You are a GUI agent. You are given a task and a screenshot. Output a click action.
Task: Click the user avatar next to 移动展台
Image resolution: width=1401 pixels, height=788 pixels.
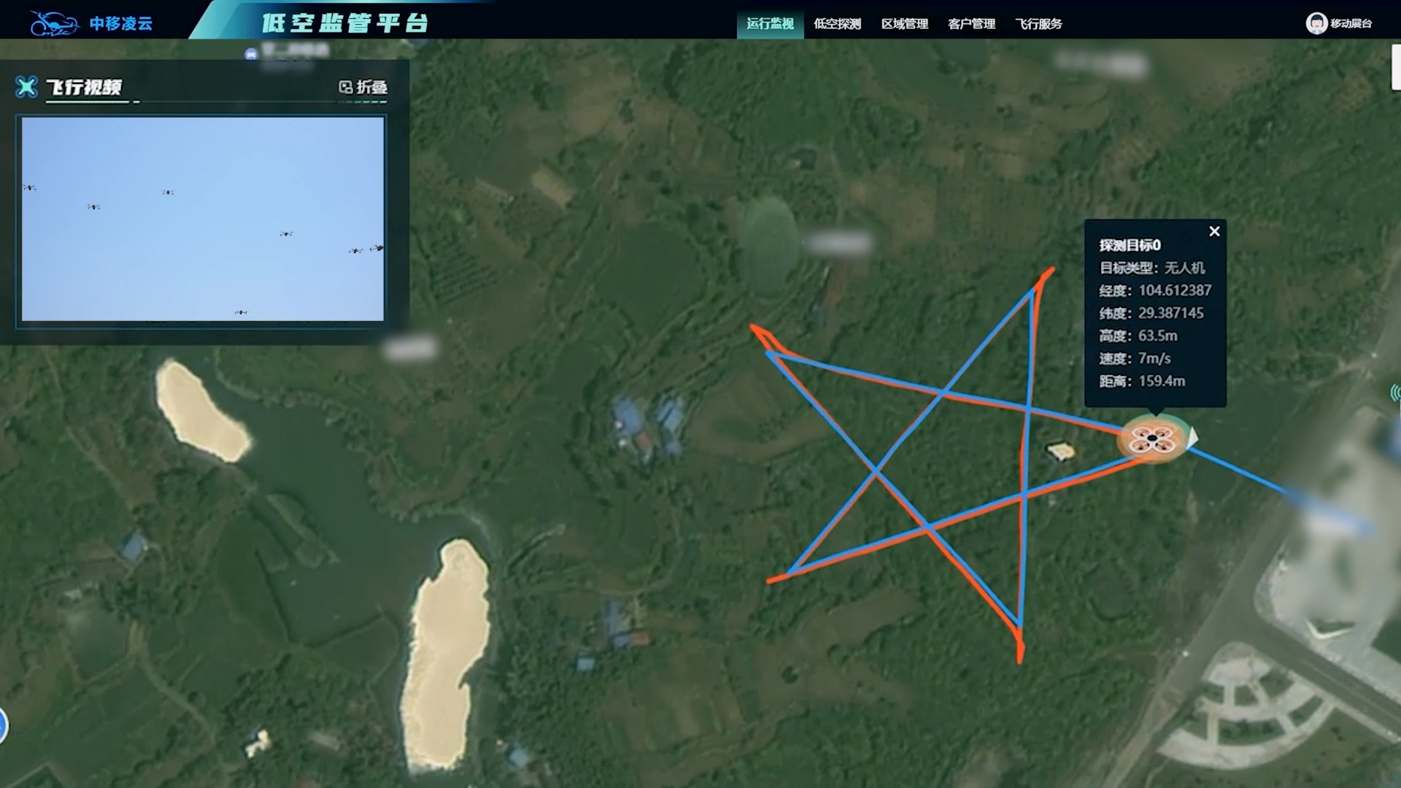1316,23
